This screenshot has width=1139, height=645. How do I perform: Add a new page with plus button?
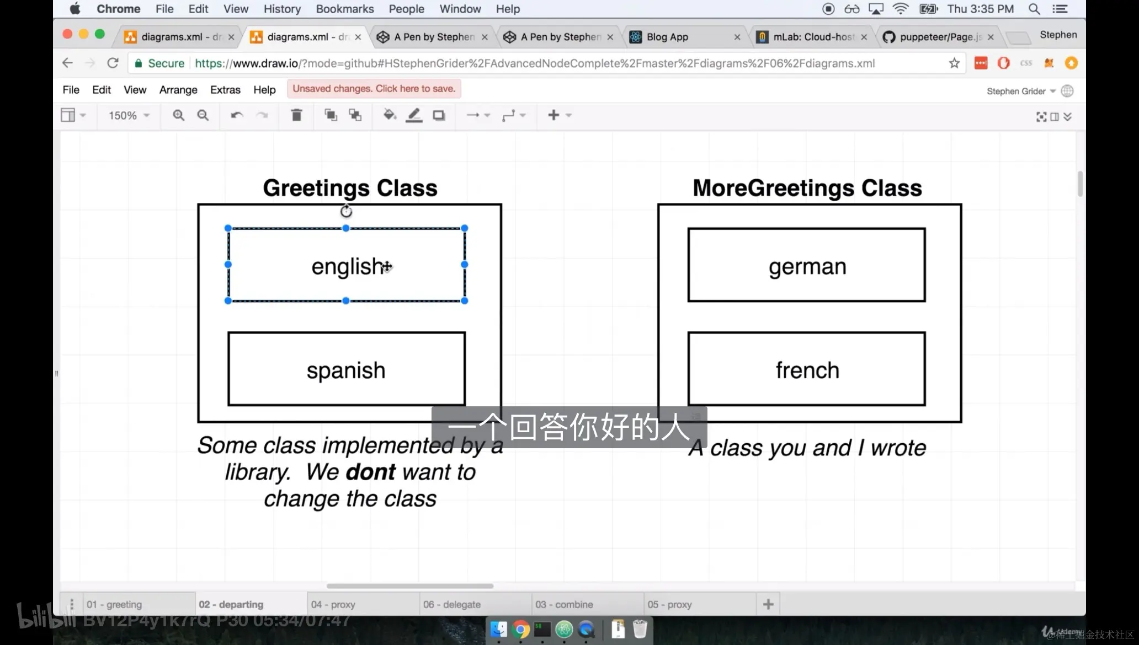(x=768, y=605)
